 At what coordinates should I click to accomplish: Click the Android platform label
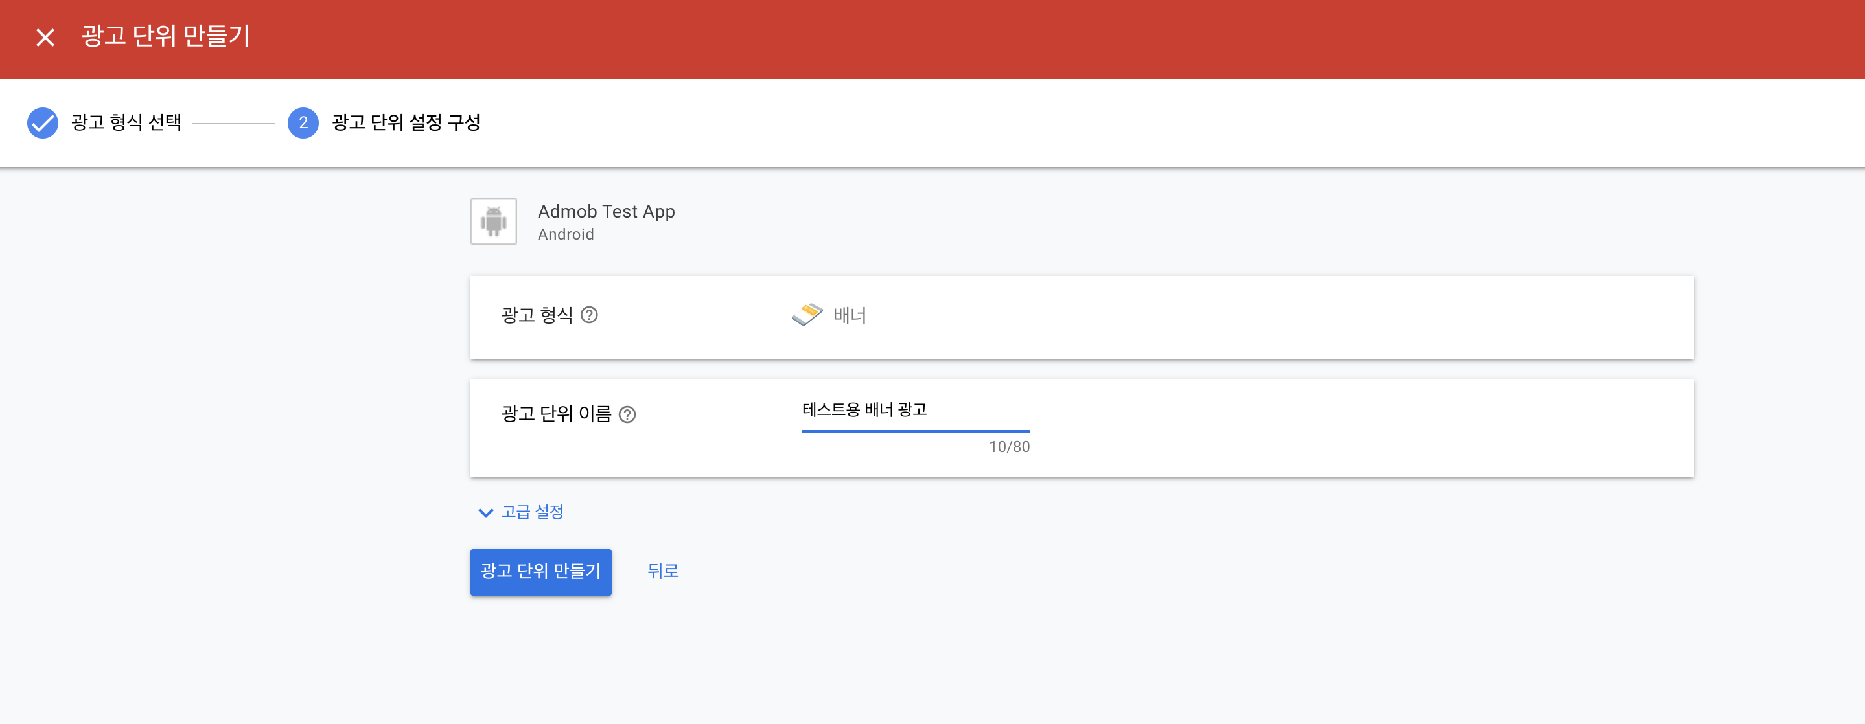[566, 234]
